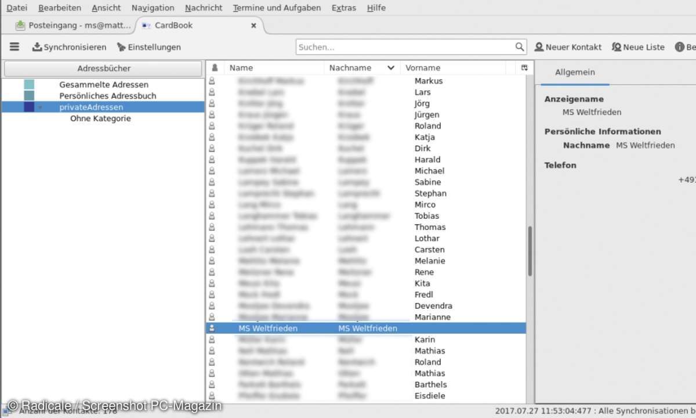This screenshot has height=418, width=696.
Task: Click the contact icon in the Mirco row
Action: [212, 204]
